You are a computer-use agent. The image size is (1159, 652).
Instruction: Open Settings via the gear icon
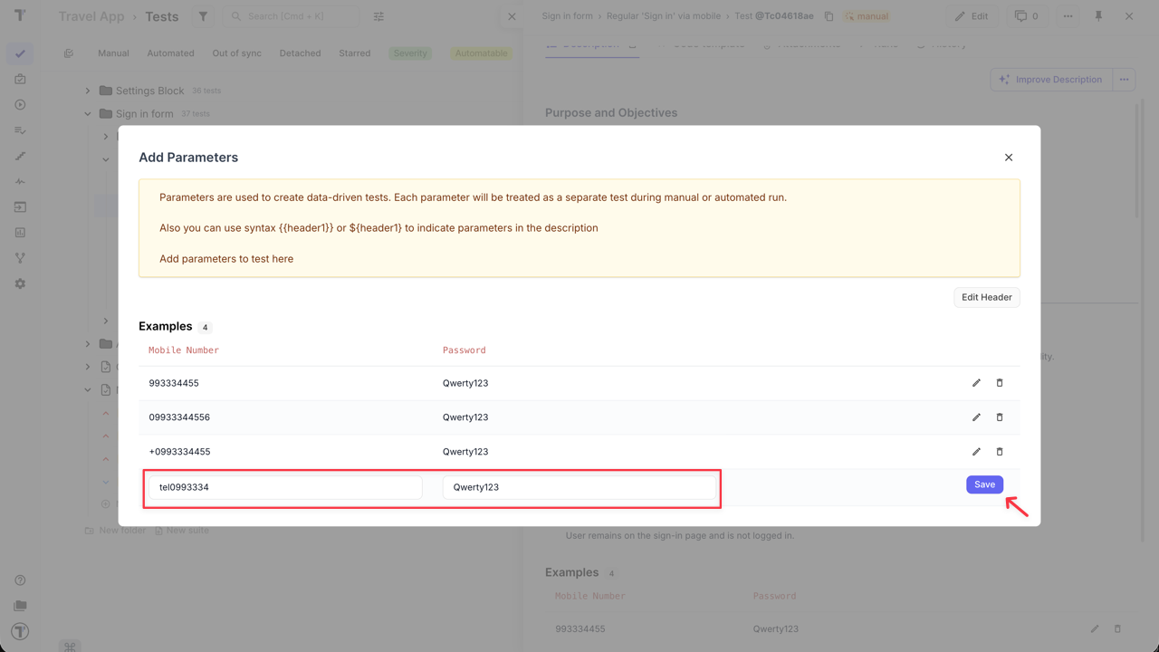coord(20,283)
